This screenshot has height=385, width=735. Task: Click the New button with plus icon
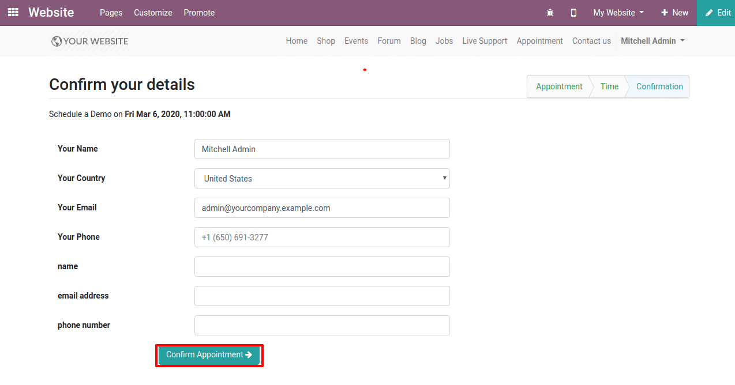tap(674, 13)
